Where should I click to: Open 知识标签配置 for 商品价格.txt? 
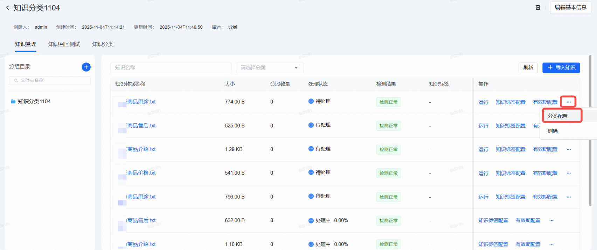pos(510,174)
